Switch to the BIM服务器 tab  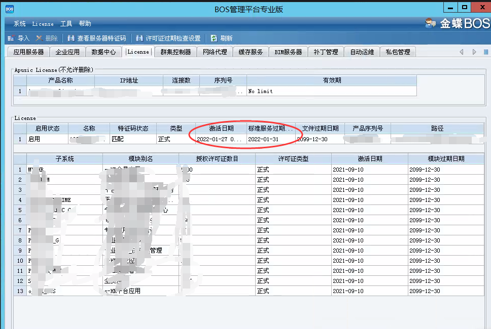pyautogui.click(x=289, y=52)
